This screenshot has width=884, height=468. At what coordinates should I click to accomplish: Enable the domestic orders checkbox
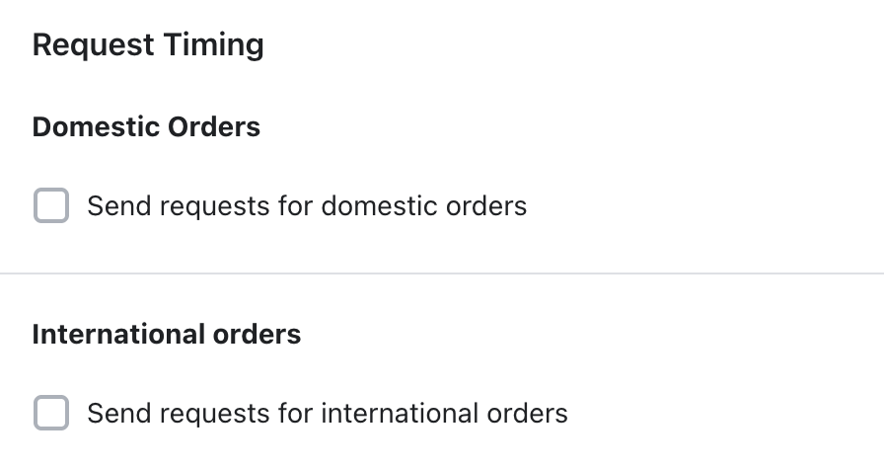pos(51,206)
